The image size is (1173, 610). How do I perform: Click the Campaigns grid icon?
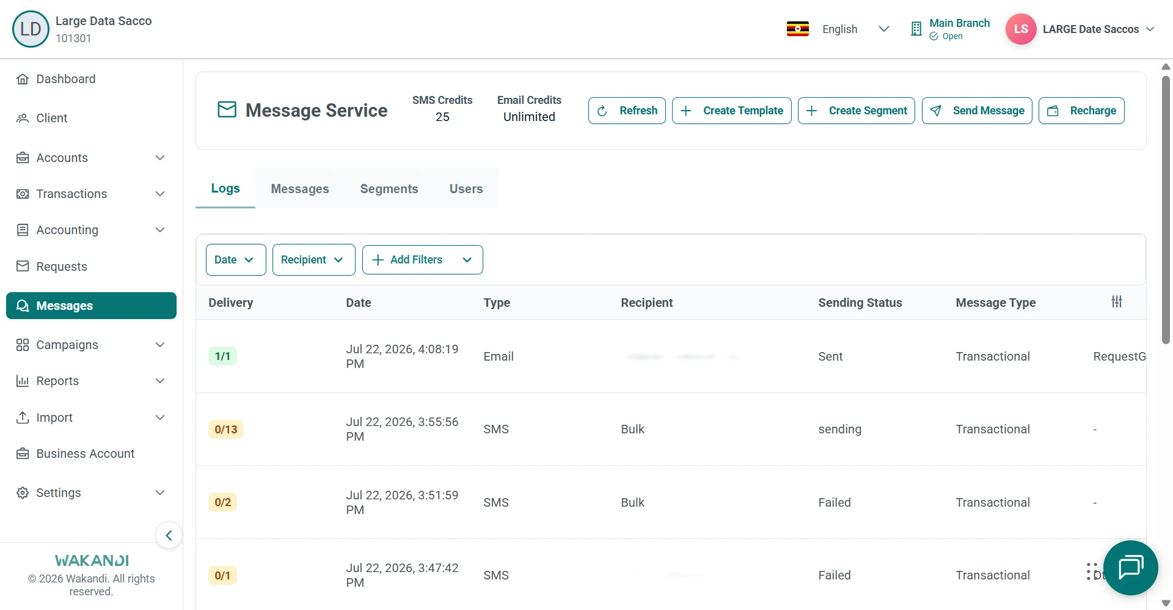[23, 345]
